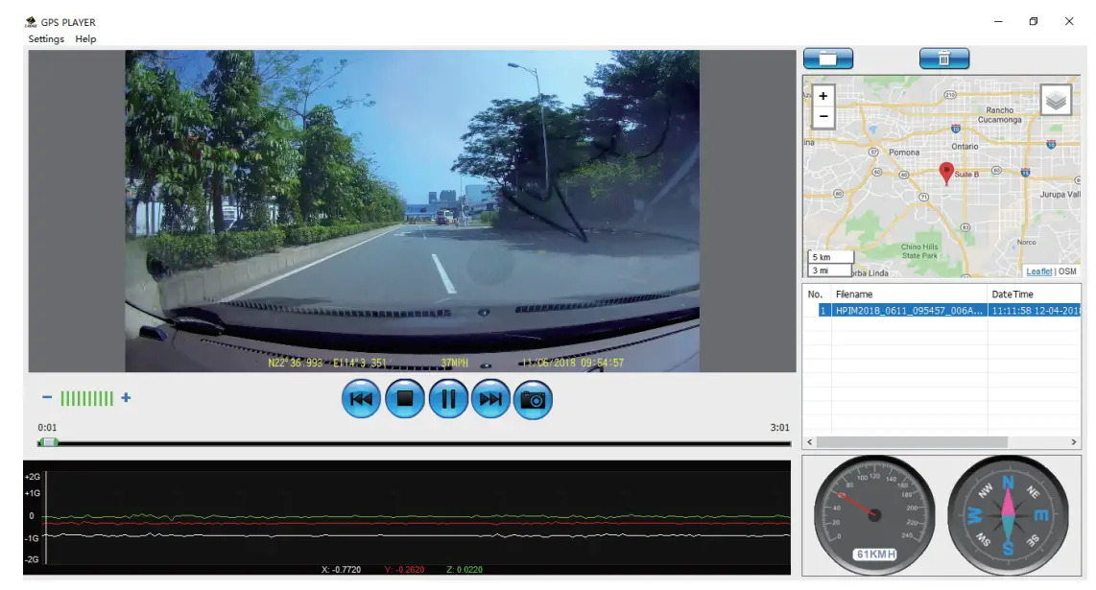Skip to the next video clip
The height and width of the screenshot is (590, 1096).
tap(490, 399)
